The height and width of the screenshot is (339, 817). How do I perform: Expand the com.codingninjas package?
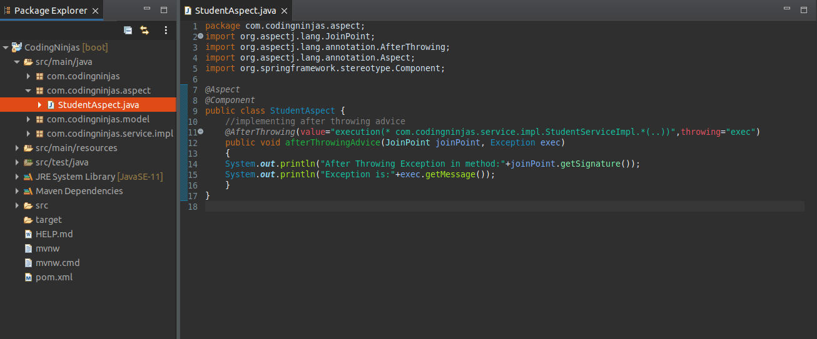coord(28,76)
